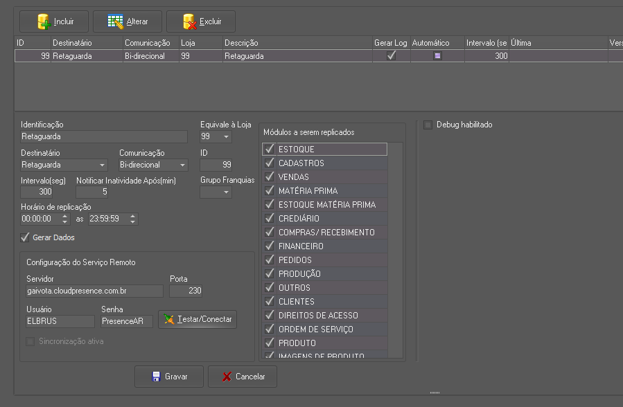The width and height of the screenshot is (623, 407).
Task: Toggle the FINANCEIRO module checkbox
Action: pyautogui.click(x=270, y=246)
